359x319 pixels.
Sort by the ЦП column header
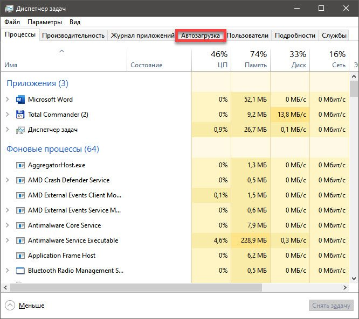[211, 60]
